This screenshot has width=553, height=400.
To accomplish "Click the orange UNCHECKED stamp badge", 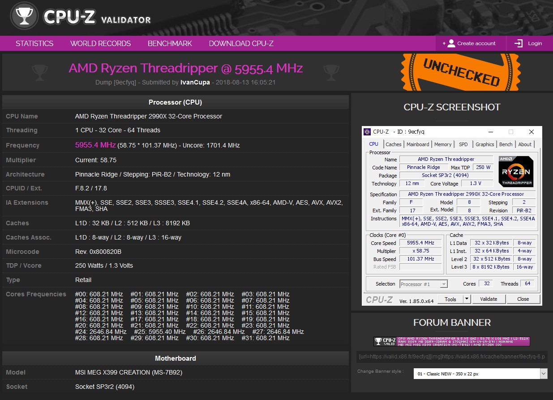I will tap(461, 72).
